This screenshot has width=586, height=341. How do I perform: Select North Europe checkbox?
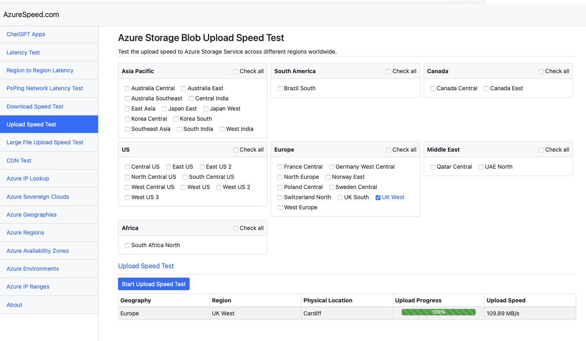pyautogui.click(x=280, y=177)
